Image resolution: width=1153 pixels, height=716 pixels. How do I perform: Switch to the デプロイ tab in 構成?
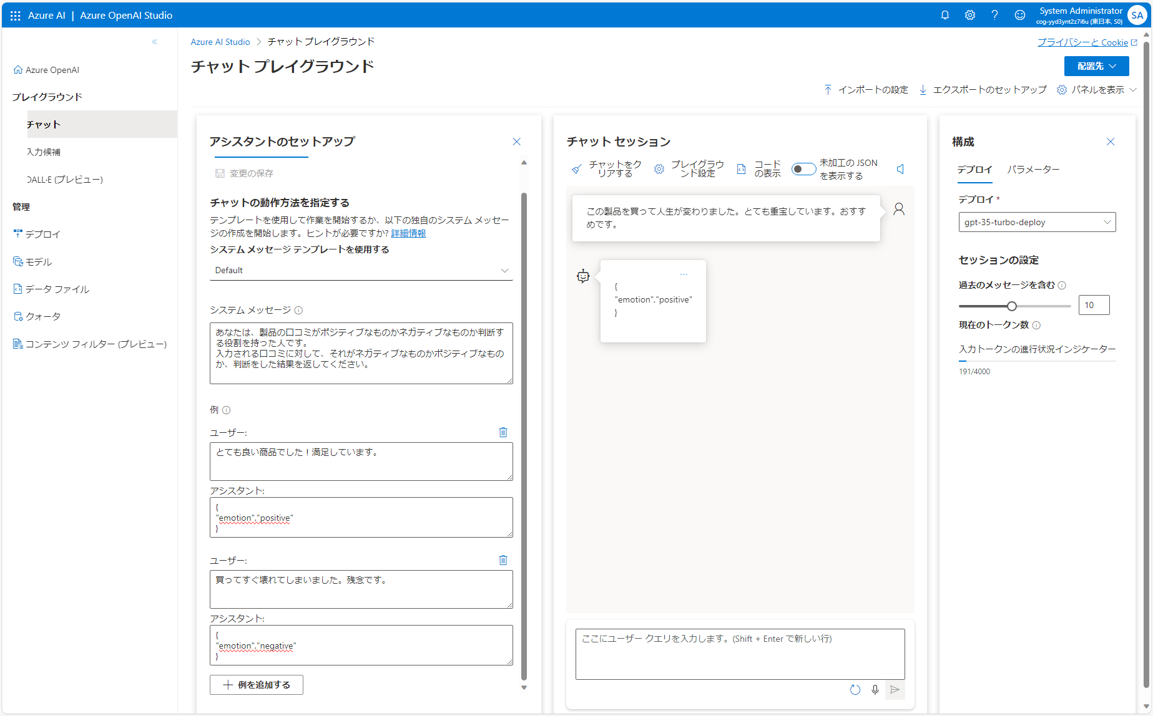point(974,170)
